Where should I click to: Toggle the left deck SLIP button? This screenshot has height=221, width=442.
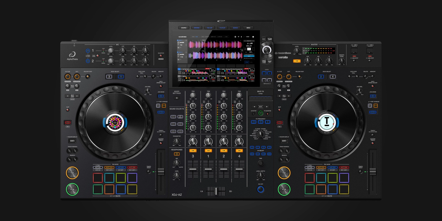68,110
